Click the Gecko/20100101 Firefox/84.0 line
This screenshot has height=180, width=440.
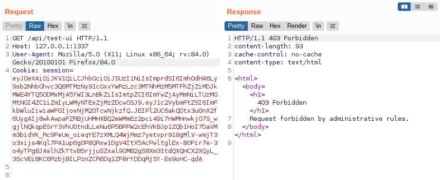pyautogui.click(x=64, y=62)
